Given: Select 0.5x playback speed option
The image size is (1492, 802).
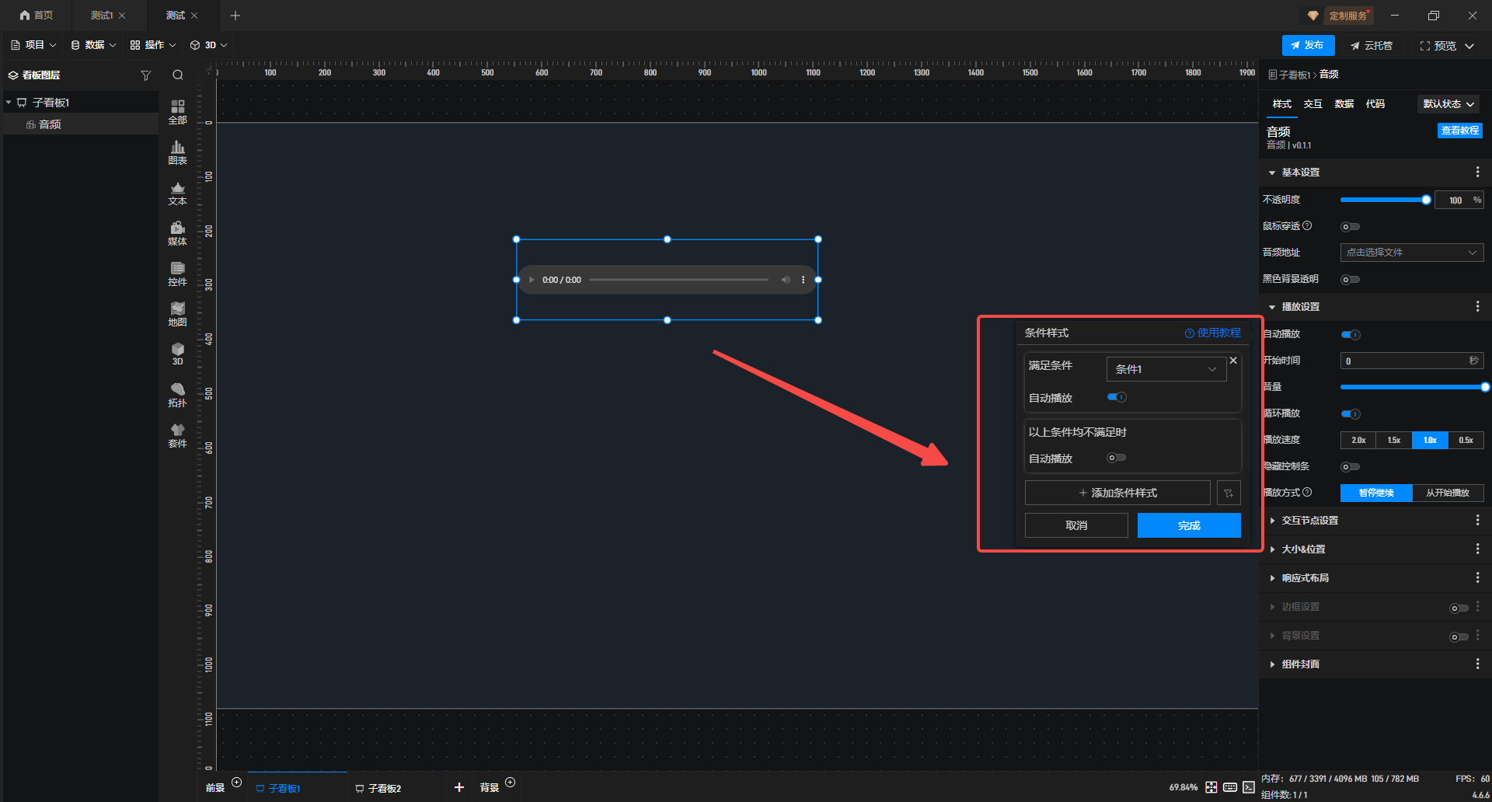Looking at the screenshot, I should 1466,440.
